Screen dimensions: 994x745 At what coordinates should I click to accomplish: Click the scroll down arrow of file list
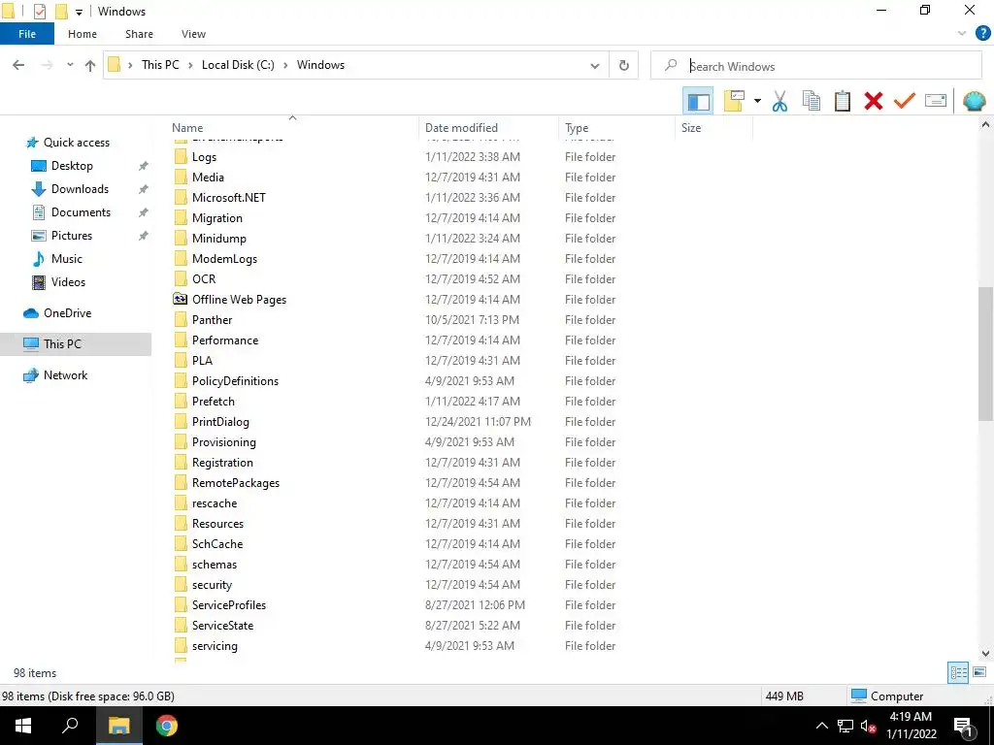tap(985, 653)
